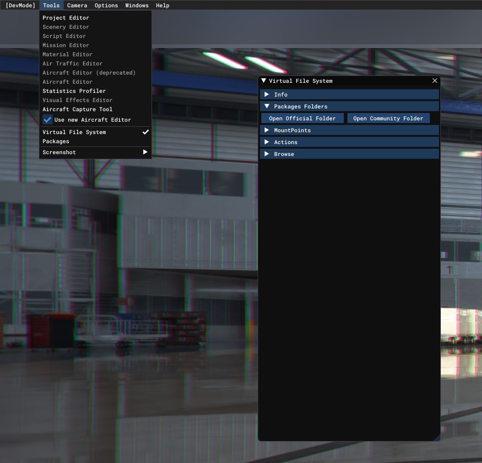Collapse the Packages Folders section
This screenshot has height=463, width=482.
(267, 107)
